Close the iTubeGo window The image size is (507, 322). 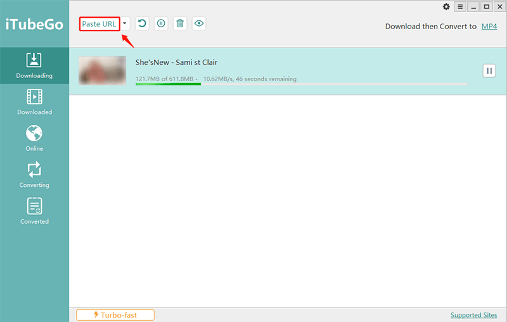(x=499, y=7)
